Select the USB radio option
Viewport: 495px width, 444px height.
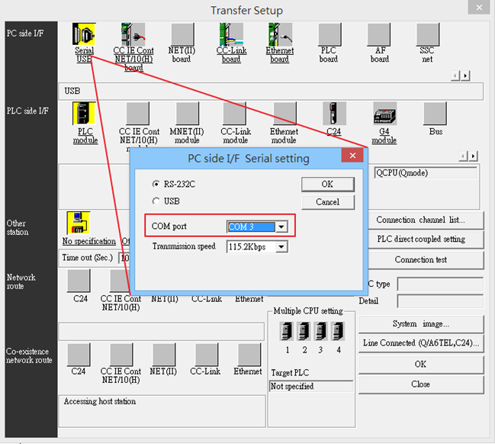point(156,201)
